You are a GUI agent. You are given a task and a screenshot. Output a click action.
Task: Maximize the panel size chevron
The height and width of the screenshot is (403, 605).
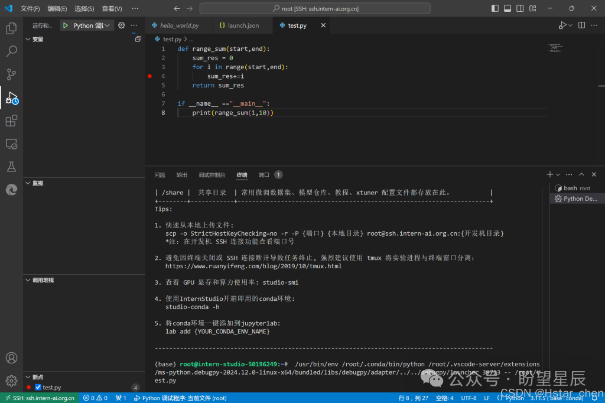(x=581, y=174)
